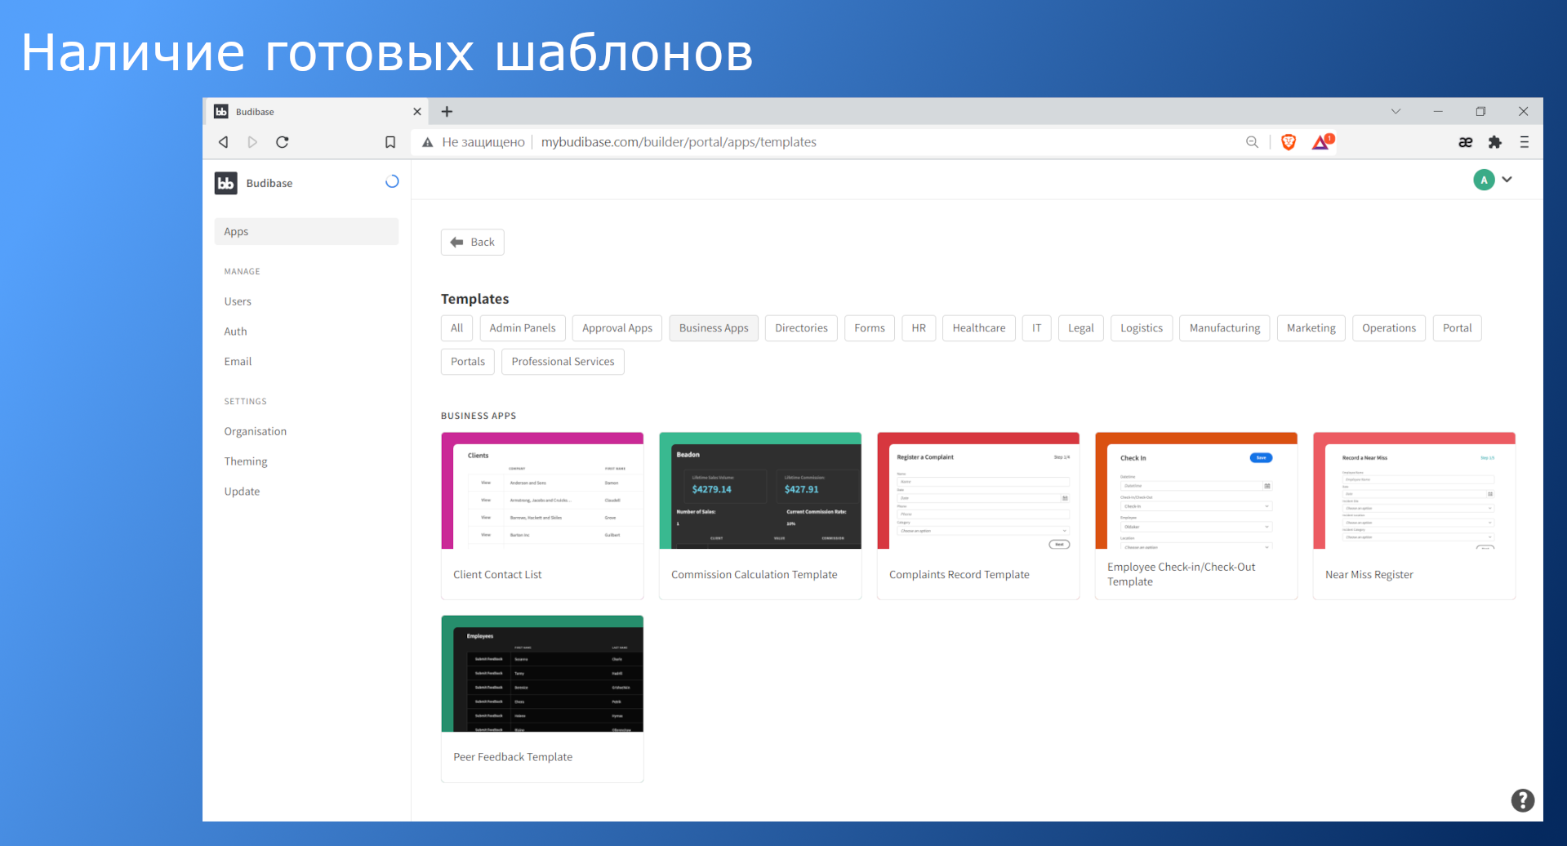Image resolution: width=1567 pixels, height=846 pixels.
Task: Click the Templates heading
Action: tap(475, 299)
